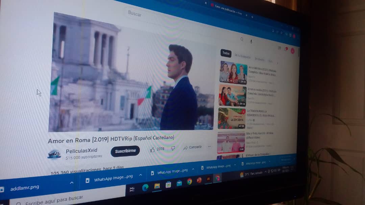Open the YouTube create video icon
365x205 pixels.
[279, 48]
